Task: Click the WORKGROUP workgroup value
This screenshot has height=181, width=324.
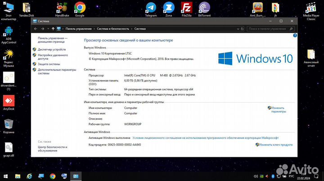Action: click(133, 124)
